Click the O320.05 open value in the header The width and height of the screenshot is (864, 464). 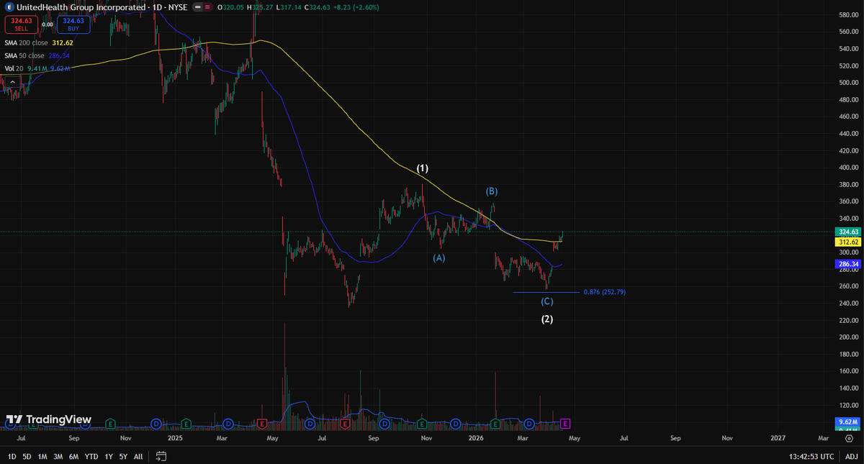click(x=230, y=7)
